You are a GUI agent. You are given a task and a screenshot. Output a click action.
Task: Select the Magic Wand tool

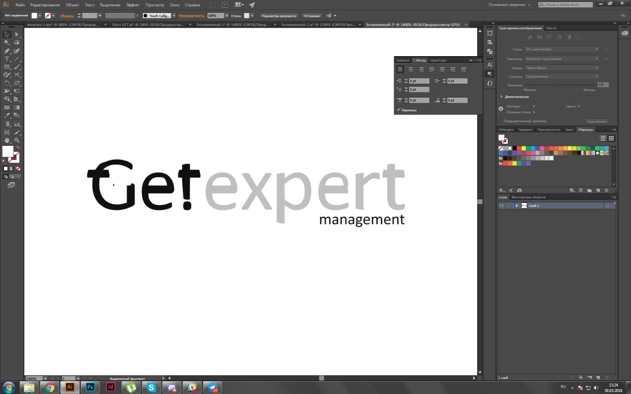tap(7, 43)
